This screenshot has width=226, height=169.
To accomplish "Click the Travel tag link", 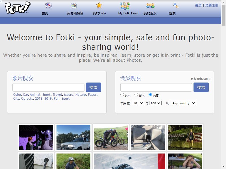I will point(57,95).
